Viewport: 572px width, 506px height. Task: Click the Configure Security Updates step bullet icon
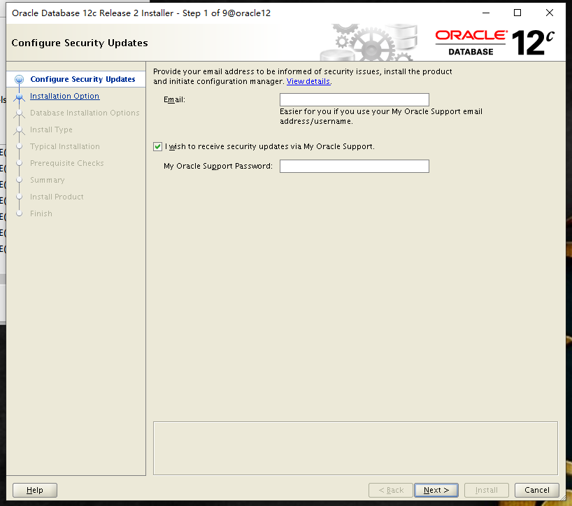[20, 79]
